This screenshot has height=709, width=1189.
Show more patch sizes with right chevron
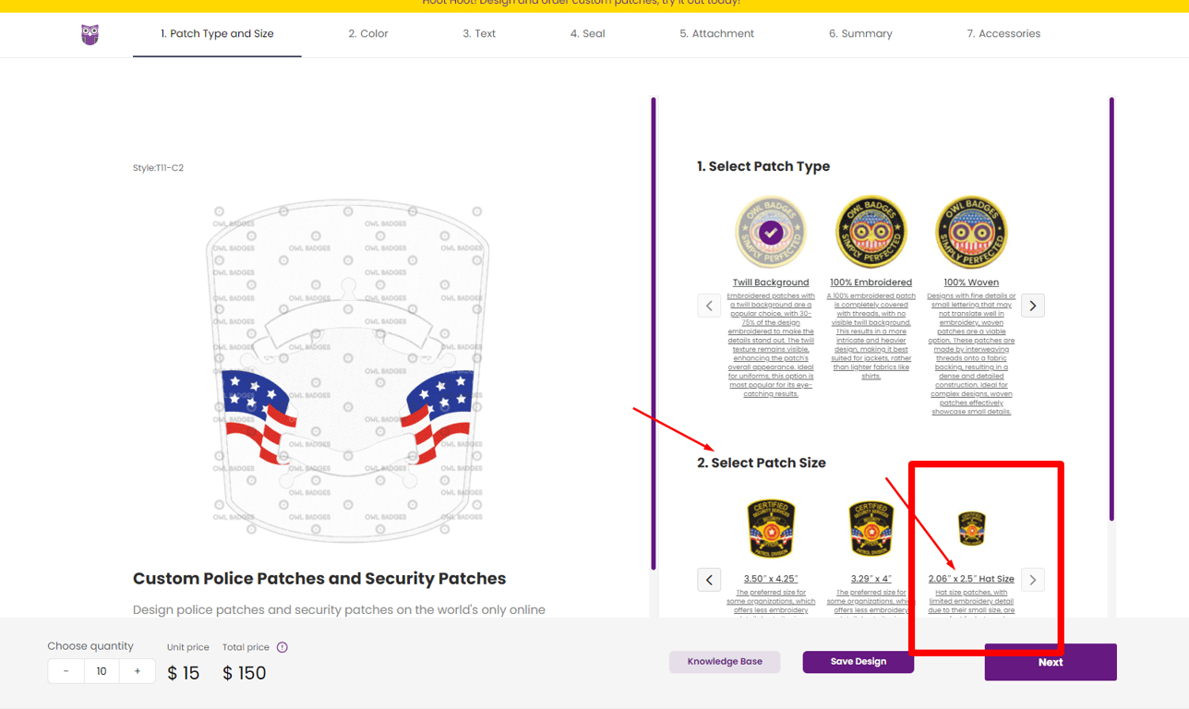pos(1032,580)
